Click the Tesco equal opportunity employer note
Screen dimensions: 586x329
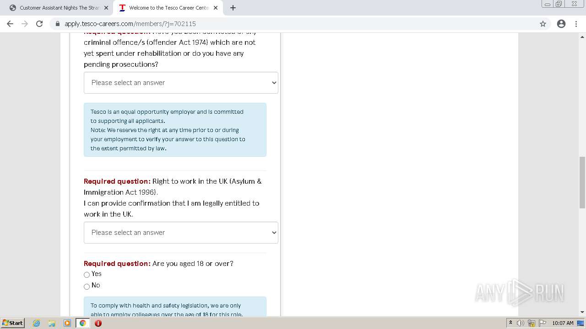175,130
